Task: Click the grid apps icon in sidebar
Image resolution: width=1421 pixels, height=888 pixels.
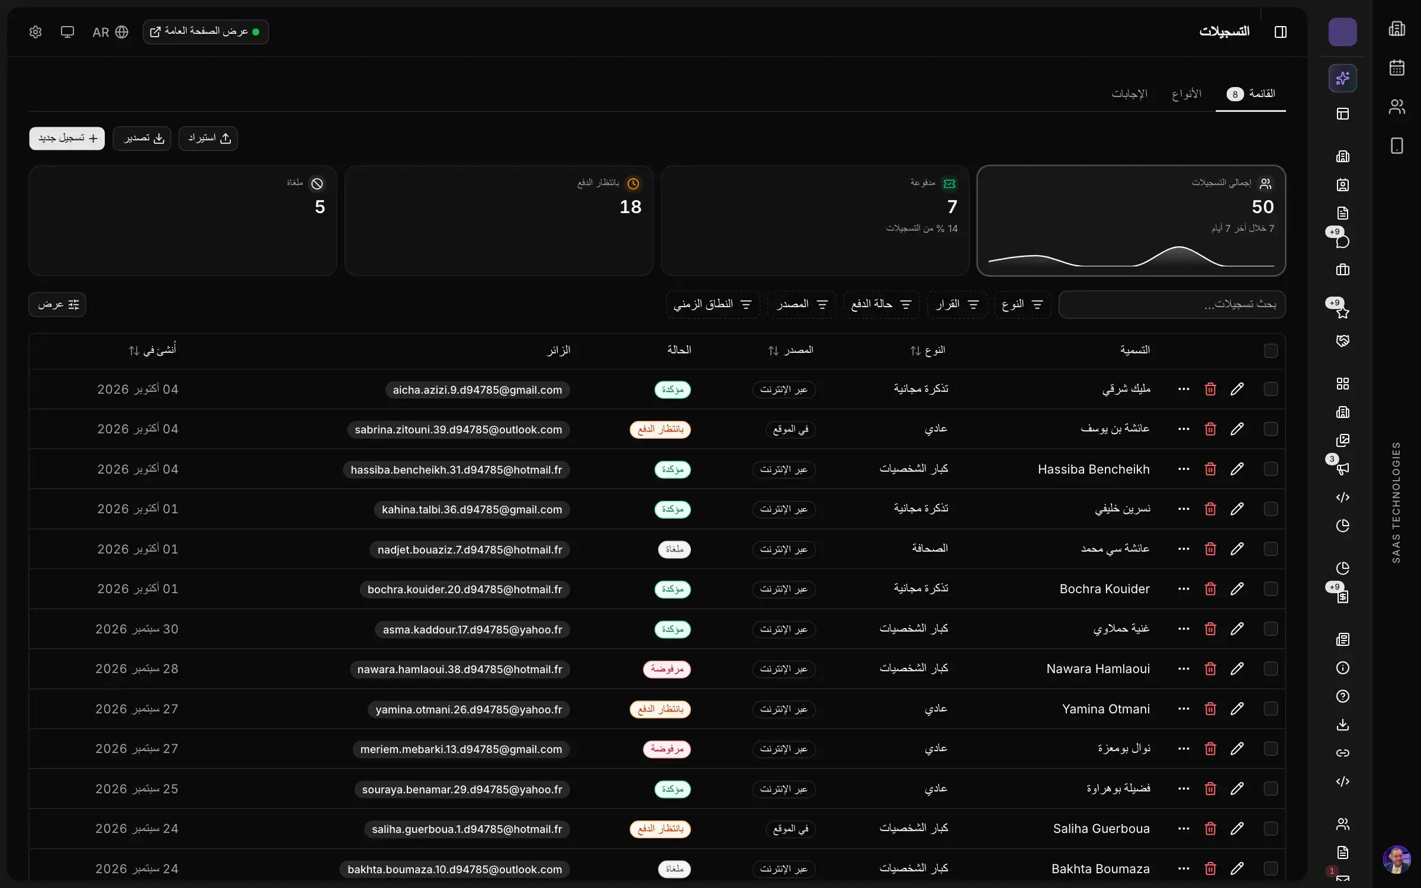Action: pos(1342,384)
